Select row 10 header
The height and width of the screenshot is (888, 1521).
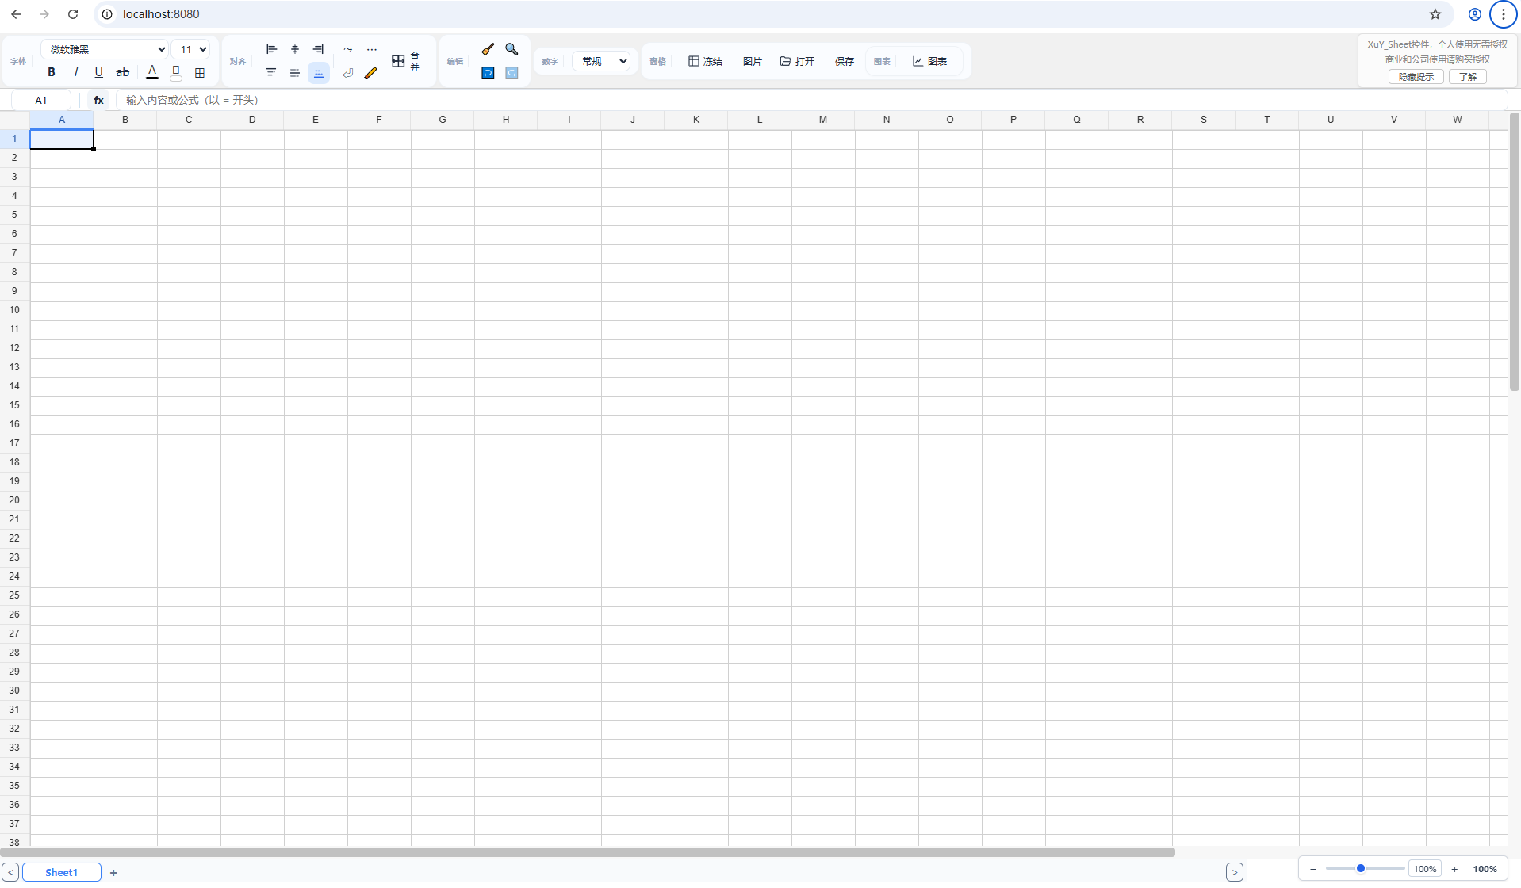[x=14, y=310]
